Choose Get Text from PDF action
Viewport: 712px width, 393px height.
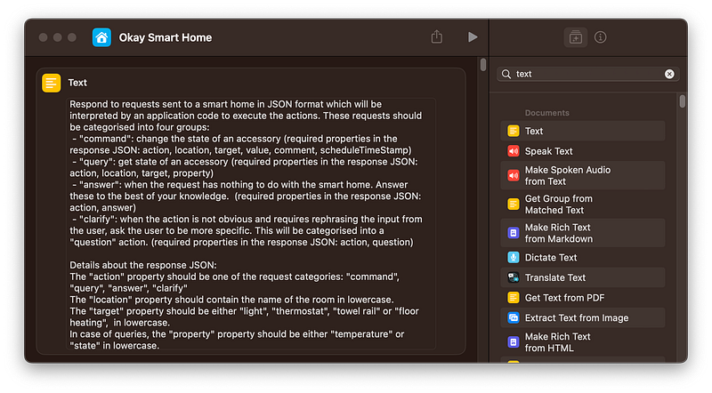tap(583, 298)
